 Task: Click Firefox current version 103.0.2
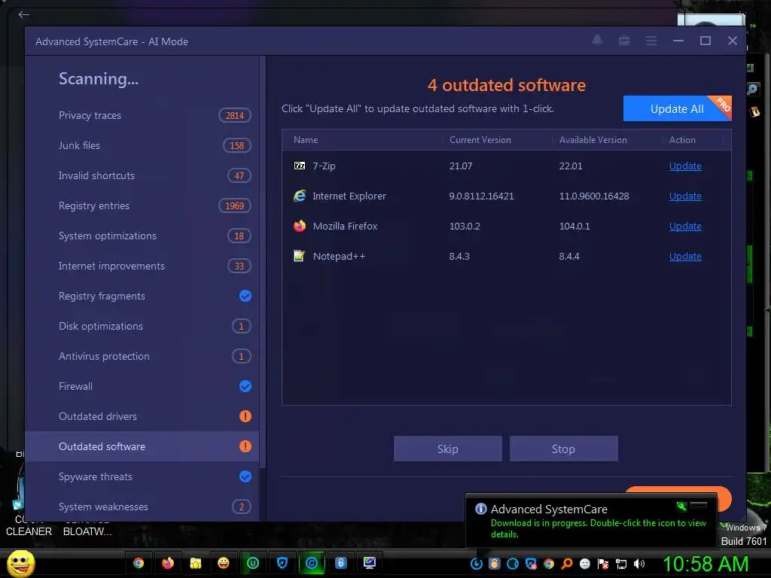click(465, 226)
